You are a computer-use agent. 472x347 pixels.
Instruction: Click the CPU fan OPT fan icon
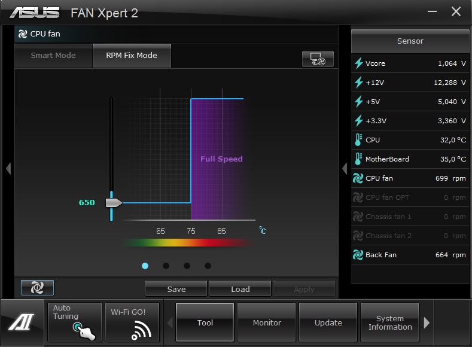tap(358, 197)
